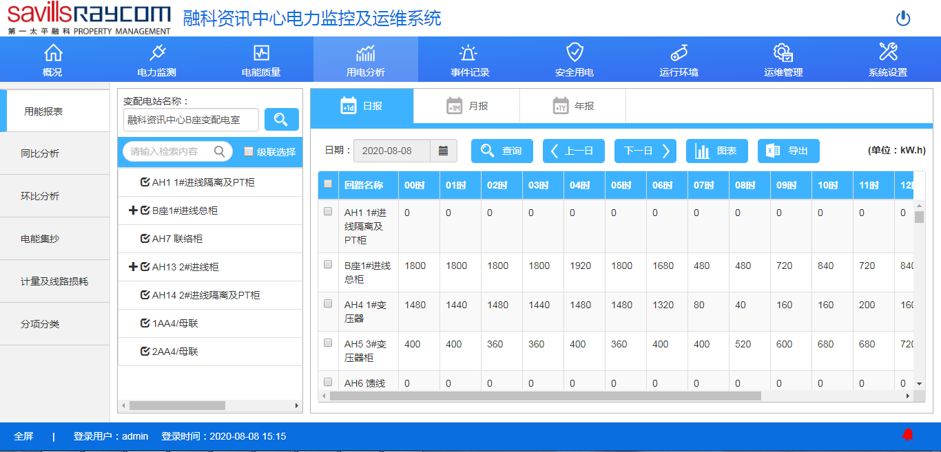Viewport: 941px width, 452px height.
Task: Open the date picker calendar icon
Action: (444, 151)
